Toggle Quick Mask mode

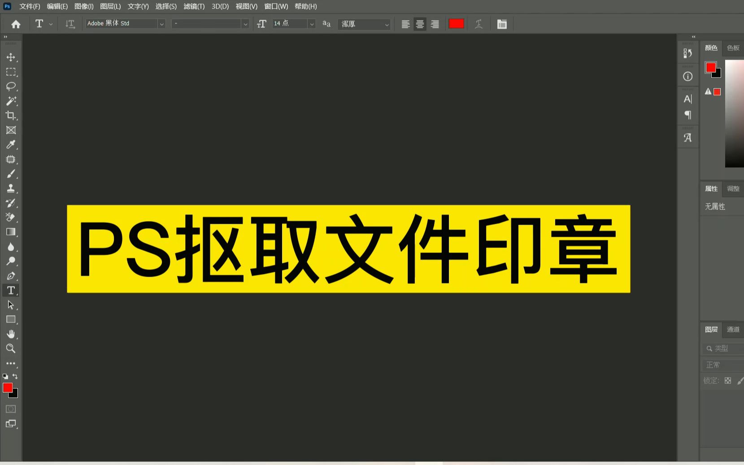point(11,409)
